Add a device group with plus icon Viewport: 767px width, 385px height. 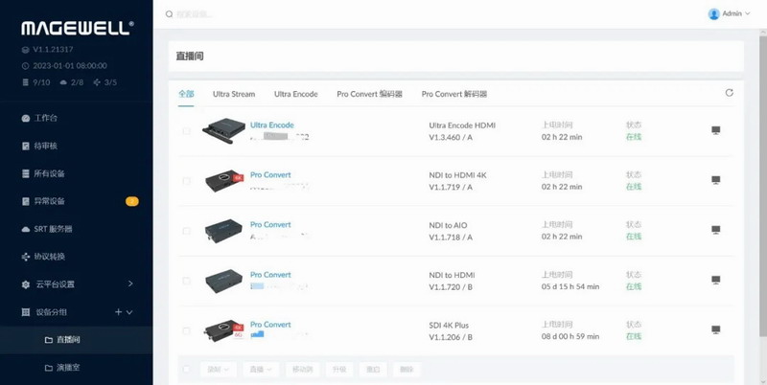(118, 312)
